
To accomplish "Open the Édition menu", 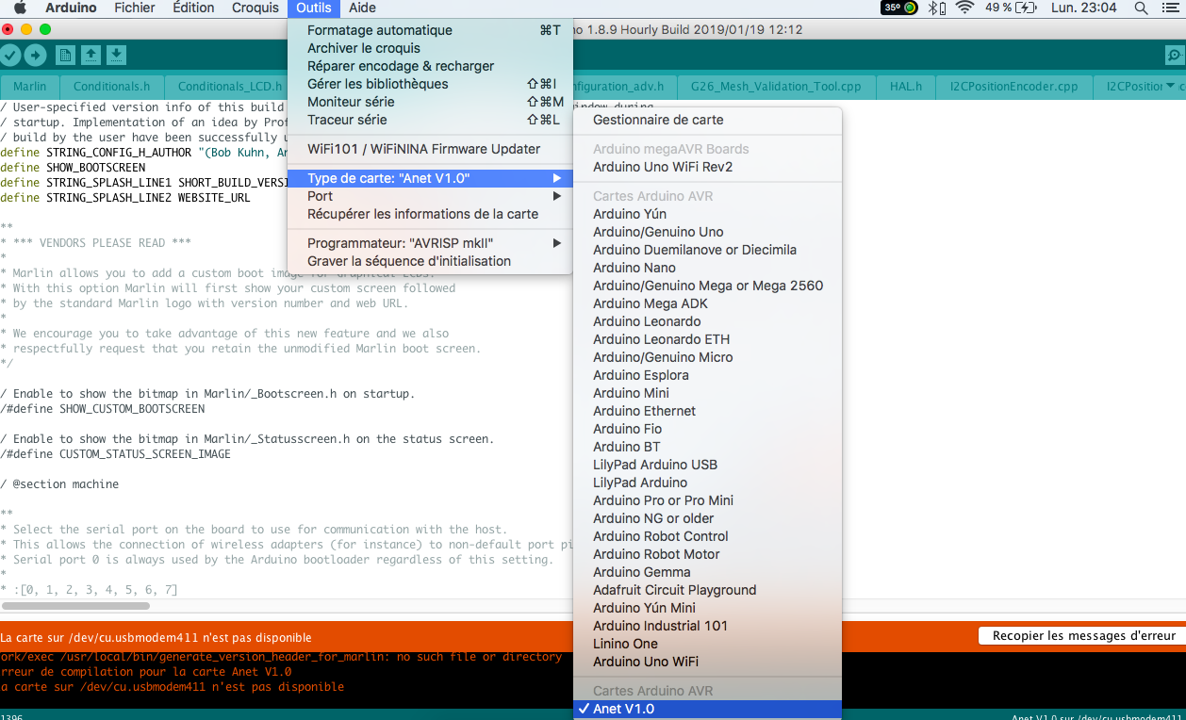I will 193,8.
